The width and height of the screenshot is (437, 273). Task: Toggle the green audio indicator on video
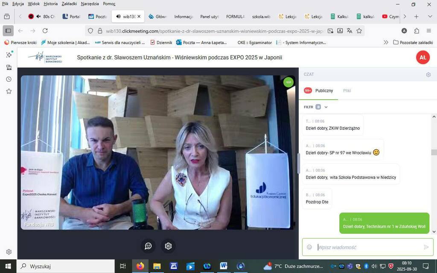tap(288, 82)
